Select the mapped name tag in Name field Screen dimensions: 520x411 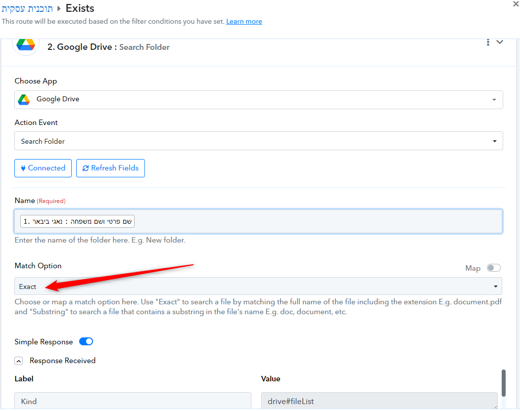point(77,221)
